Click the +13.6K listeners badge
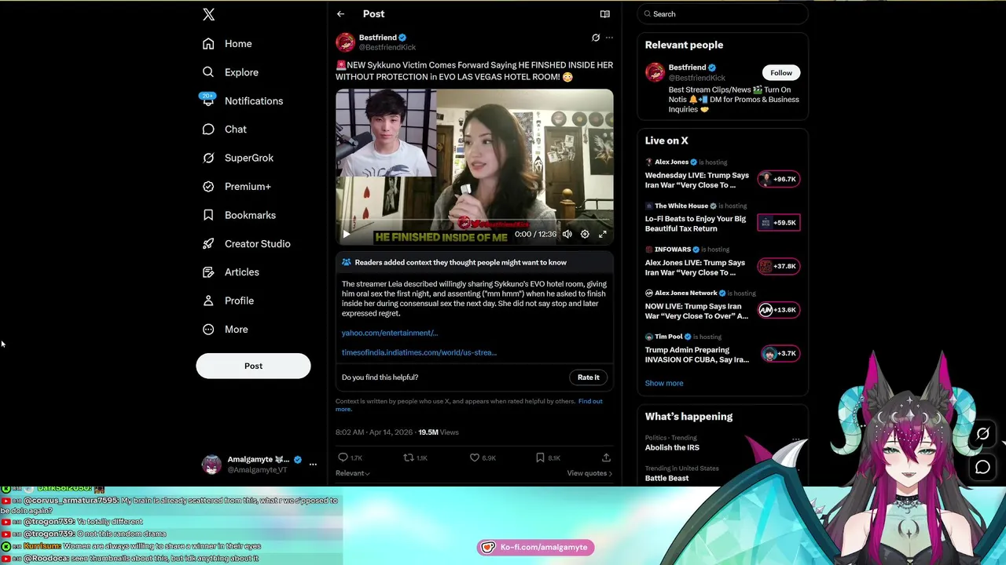 tap(778, 310)
